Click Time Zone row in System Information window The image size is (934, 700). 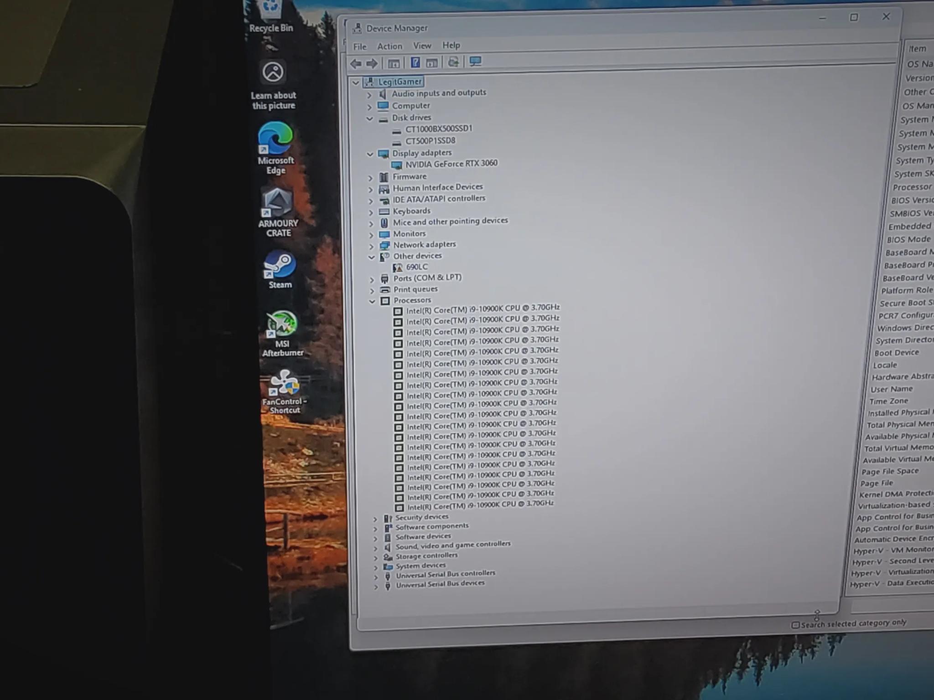tap(888, 401)
